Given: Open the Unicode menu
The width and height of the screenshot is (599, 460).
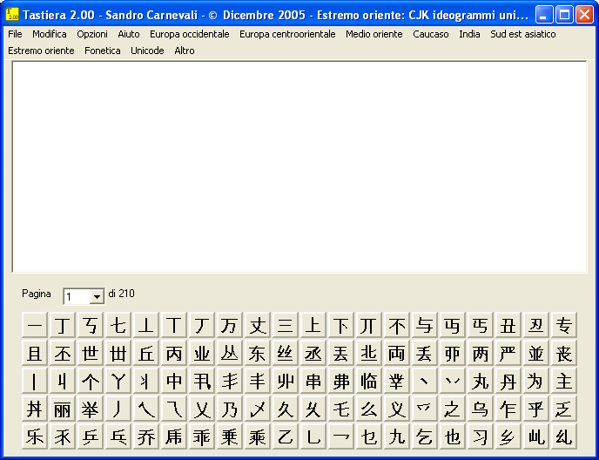Looking at the screenshot, I should coord(147,51).
